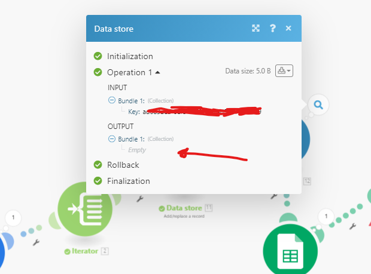Click the Iterator module icon
The width and height of the screenshot is (371, 274).
pos(85,208)
